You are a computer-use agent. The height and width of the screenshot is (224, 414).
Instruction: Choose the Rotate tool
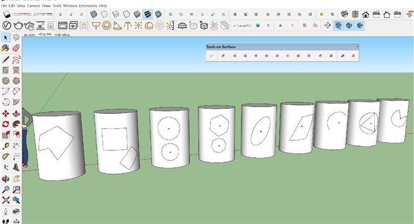6,124
